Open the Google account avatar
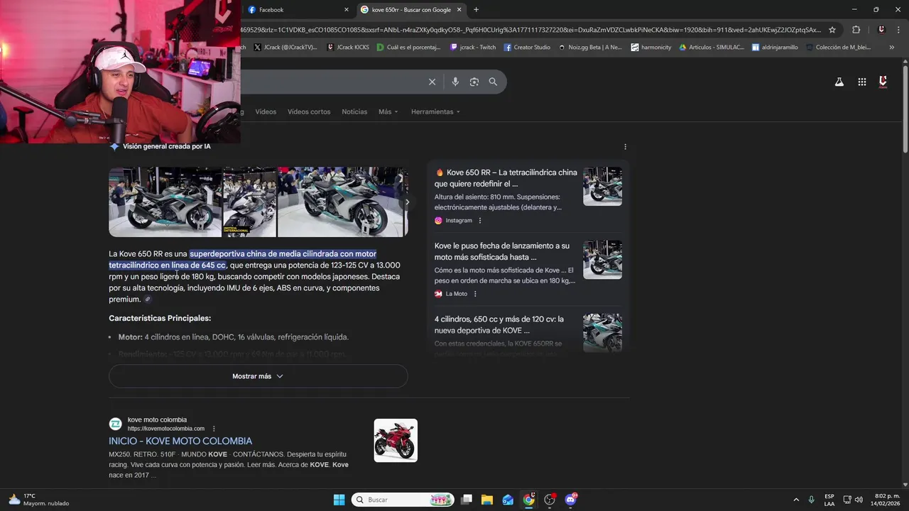 coord(883,82)
